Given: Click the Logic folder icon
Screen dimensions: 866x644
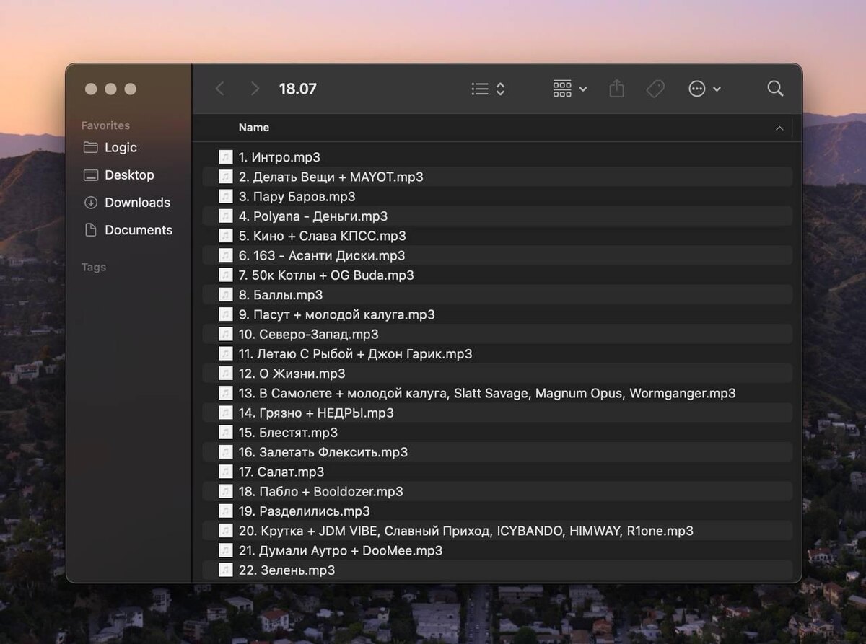Looking at the screenshot, I should pyautogui.click(x=90, y=147).
